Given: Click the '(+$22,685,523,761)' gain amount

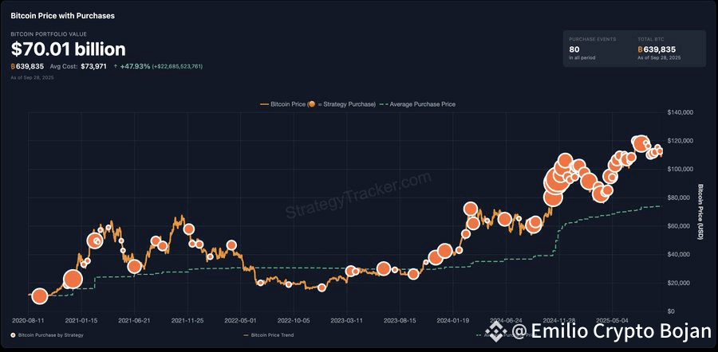Looking at the screenshot, I should click(177, 66).
